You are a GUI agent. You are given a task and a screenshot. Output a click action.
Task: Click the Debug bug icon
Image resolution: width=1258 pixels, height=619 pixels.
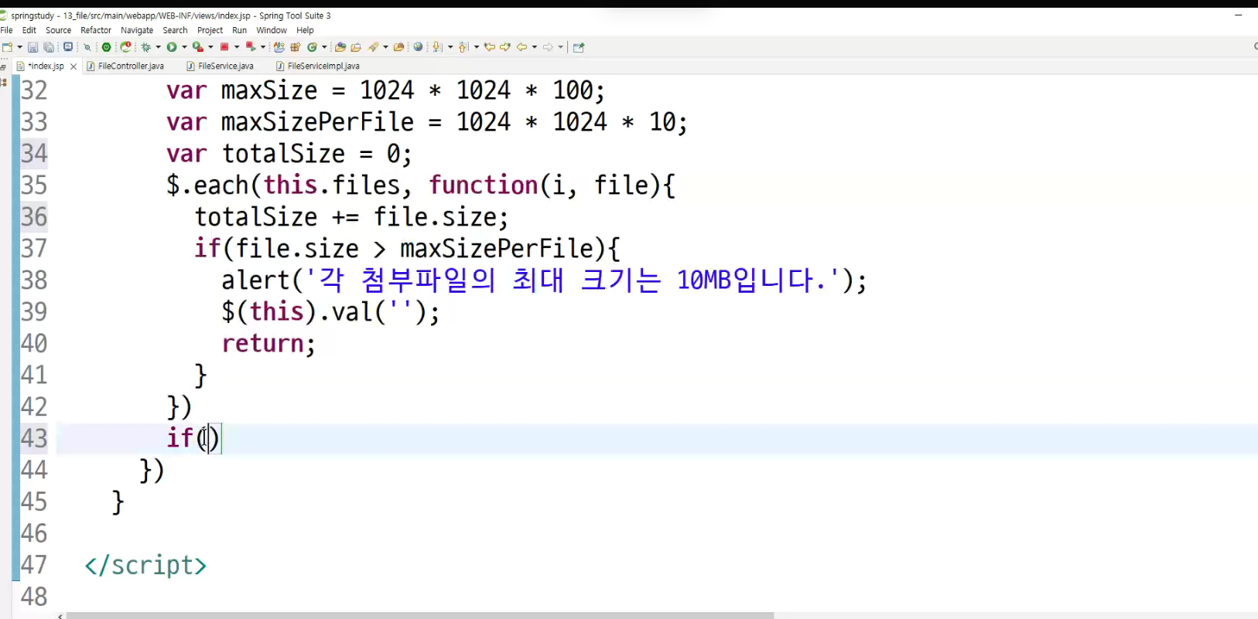(x=146, y=47)
